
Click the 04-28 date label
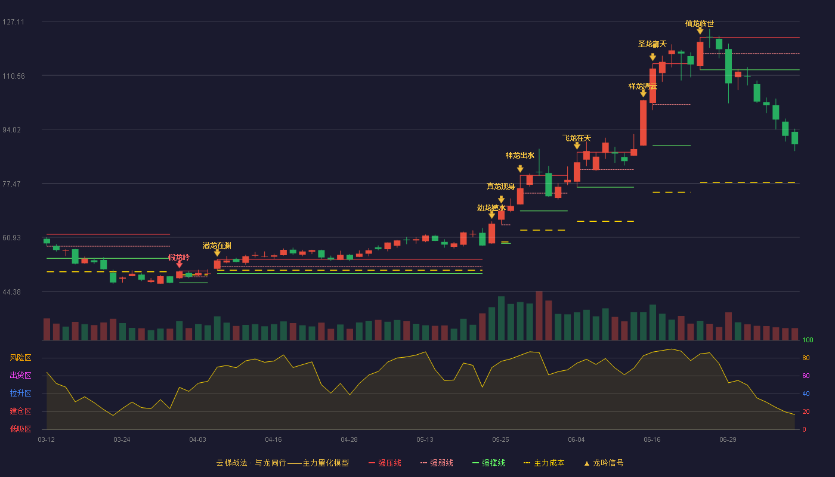click(349, 439)
